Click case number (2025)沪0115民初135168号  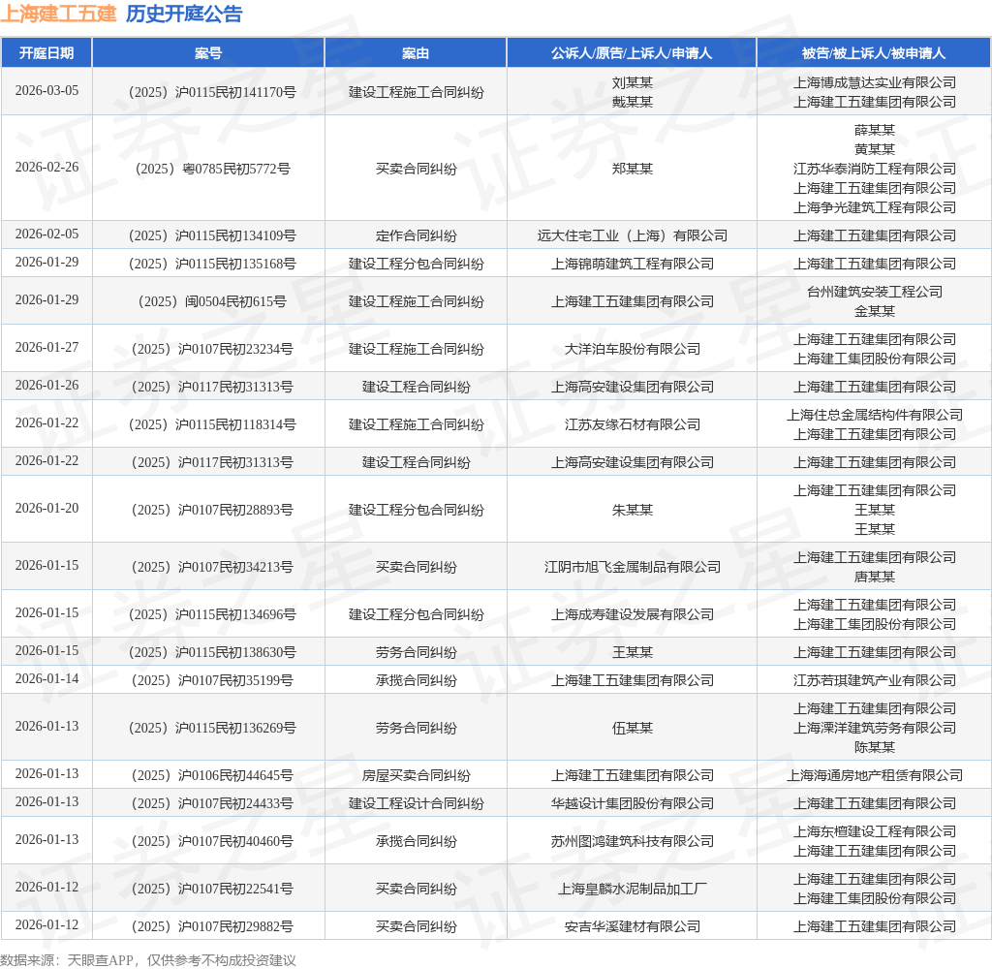(x=212, y=264)
